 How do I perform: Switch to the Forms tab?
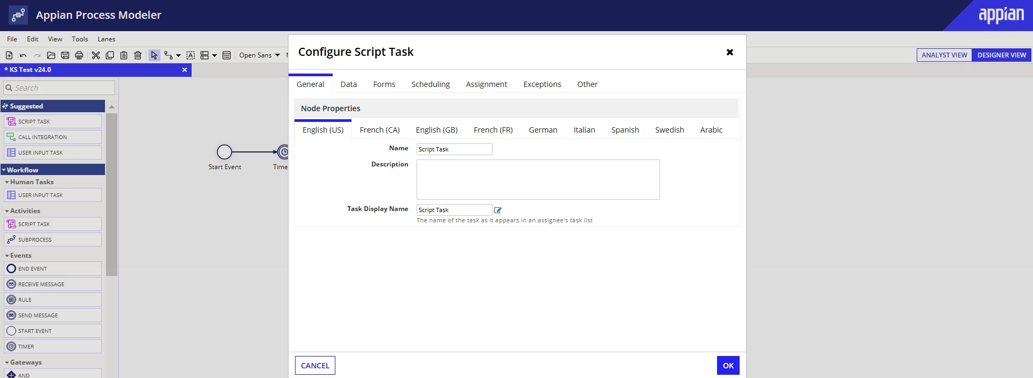coord(384,84)
